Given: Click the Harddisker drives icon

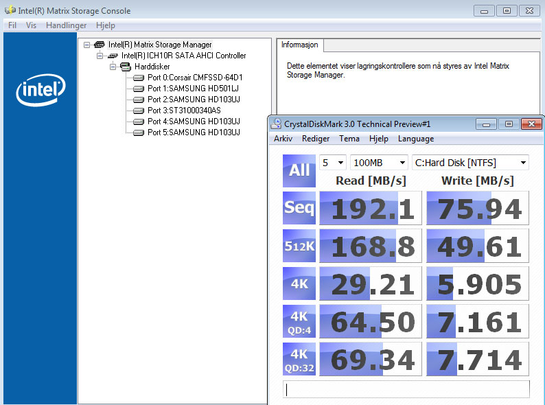Looking at the screenshot, I should tap(126, 67).
